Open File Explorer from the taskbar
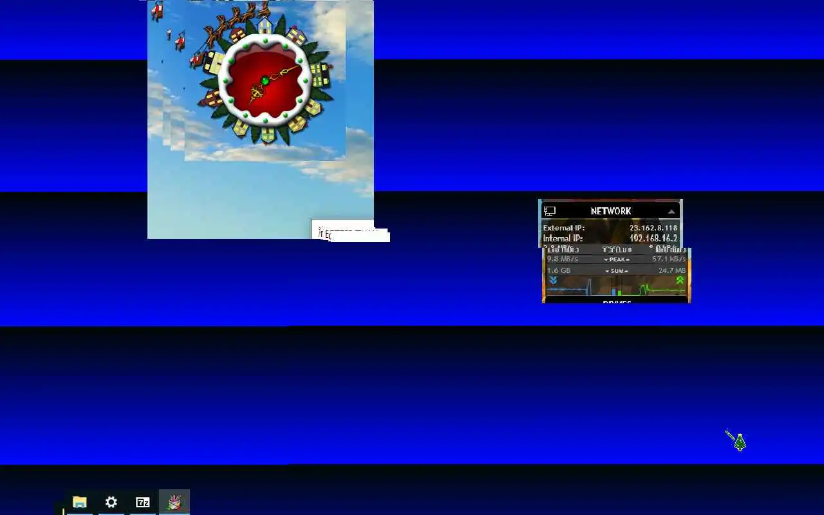This screenshot has height=515, width=824. tap(79, 502)
